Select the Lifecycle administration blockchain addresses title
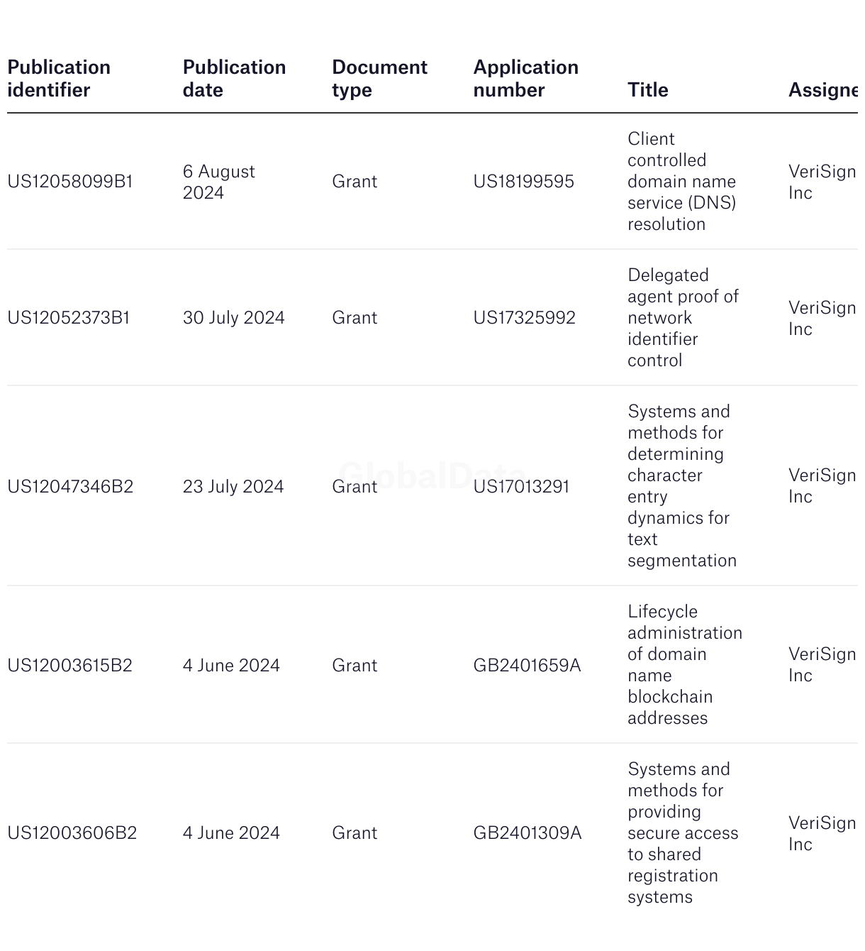This screenshot has width=865, height=951. 685,665
